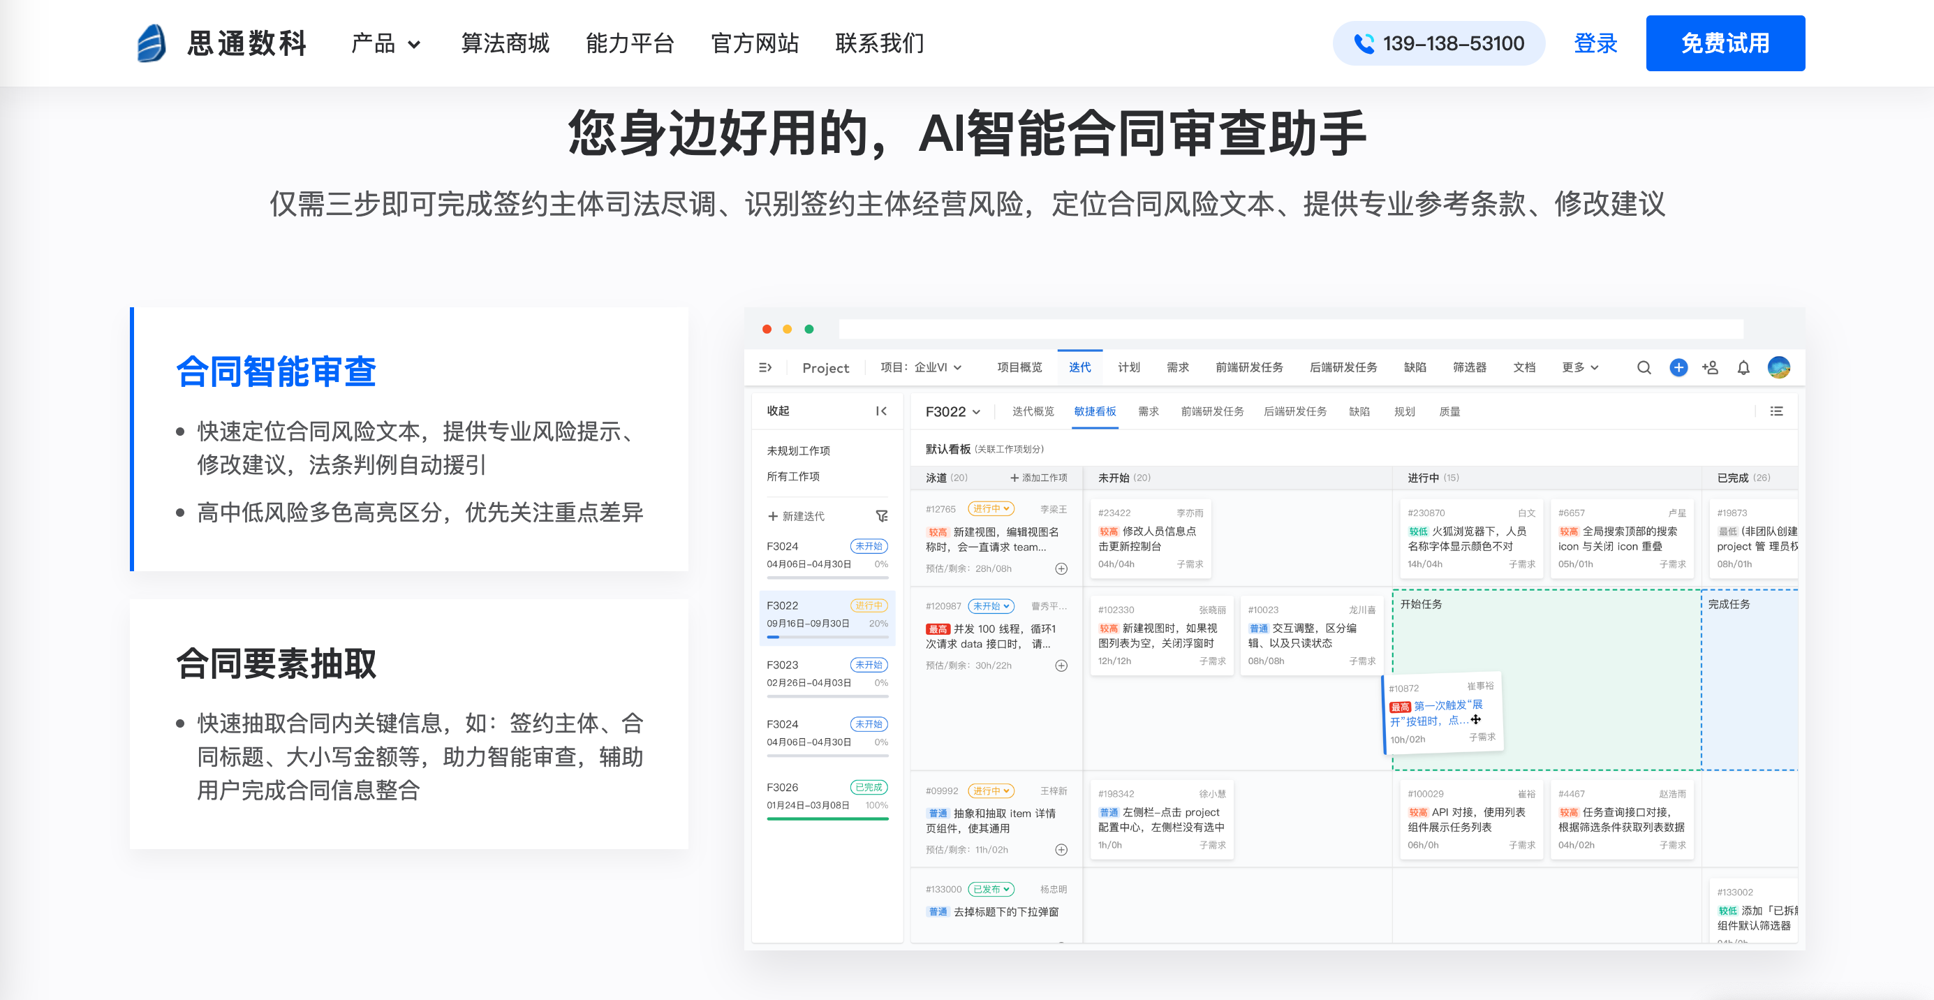Collapse sidebar with the 收起 arrow icon

pos(880,411)
